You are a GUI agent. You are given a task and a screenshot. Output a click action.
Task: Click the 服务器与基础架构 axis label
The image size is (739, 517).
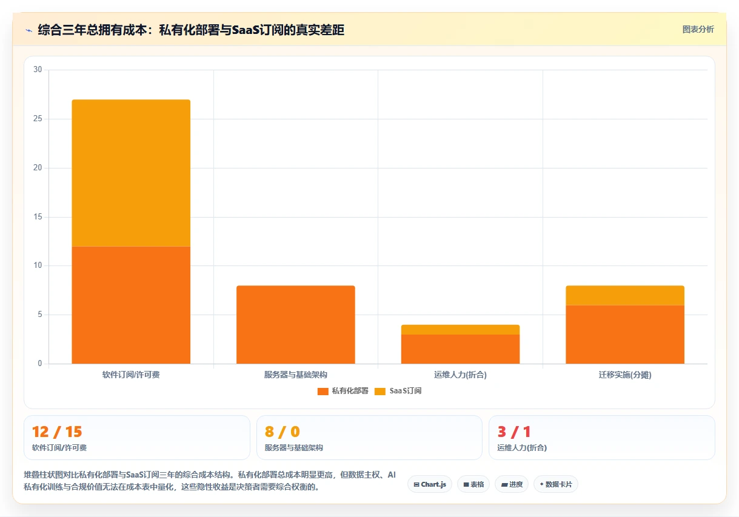(296, 375)
